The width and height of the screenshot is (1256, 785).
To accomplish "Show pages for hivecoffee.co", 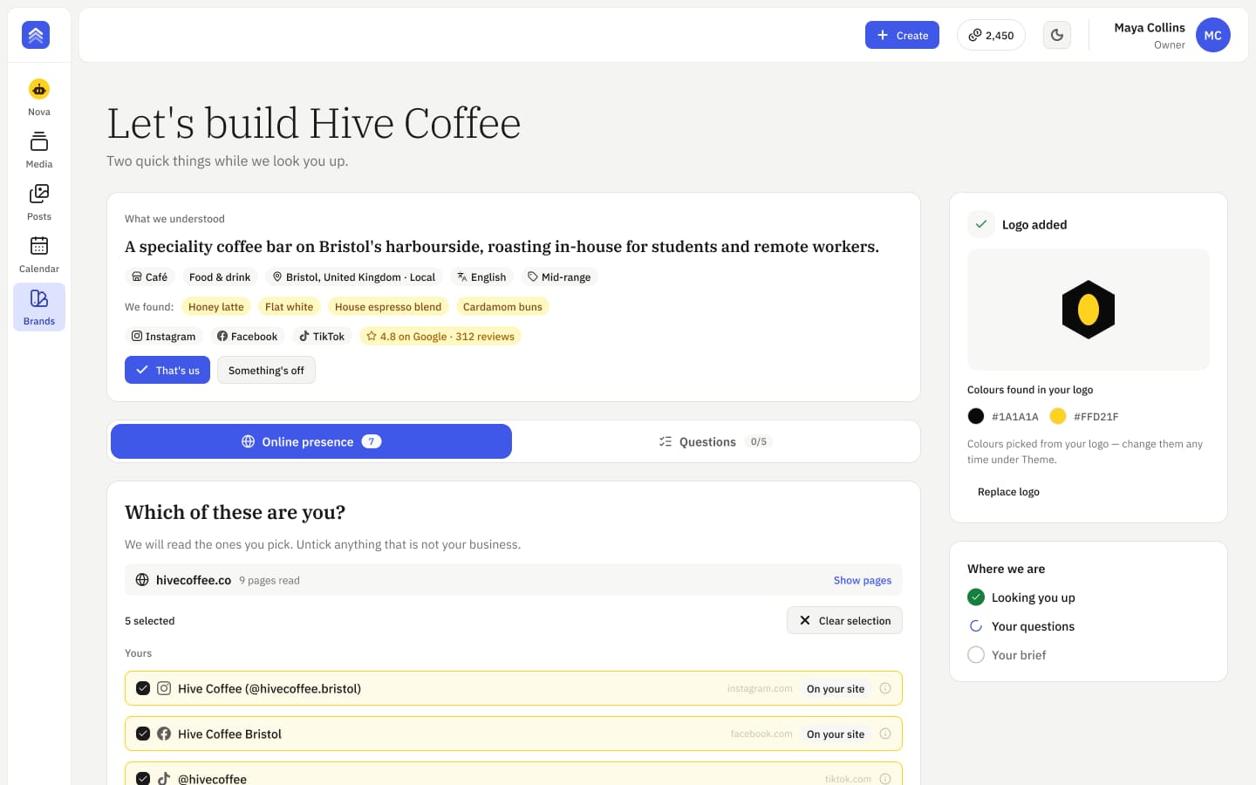I will click(x=862, y=580).
